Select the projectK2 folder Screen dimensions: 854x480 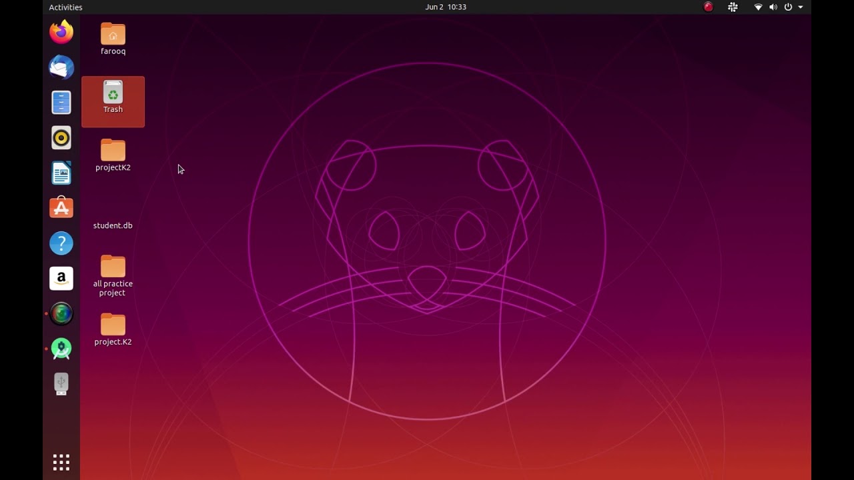(x=113, y=155)
